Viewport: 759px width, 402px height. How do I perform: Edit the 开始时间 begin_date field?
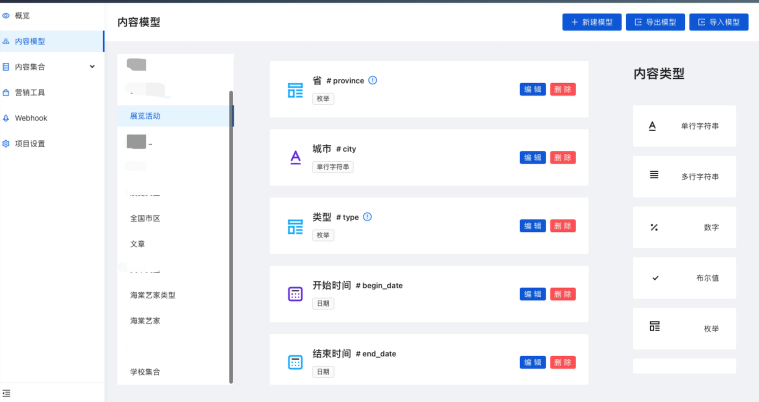point(532,294)
